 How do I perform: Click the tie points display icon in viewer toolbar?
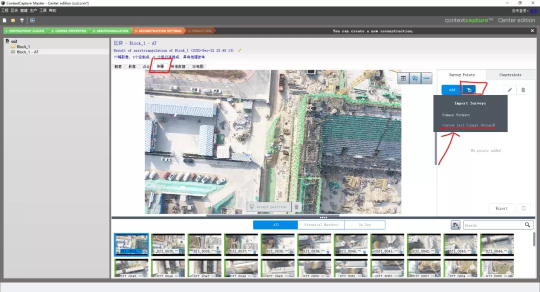point(415,78)
